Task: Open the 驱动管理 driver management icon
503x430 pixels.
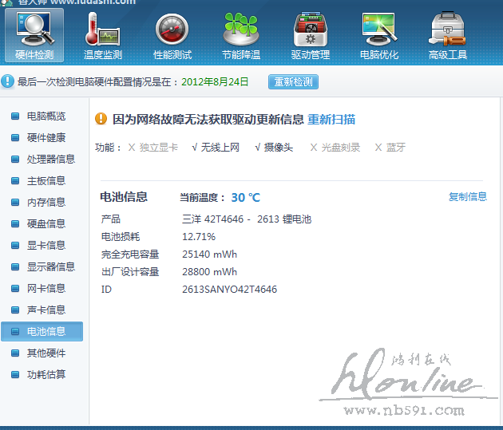Action: (310, 30)
